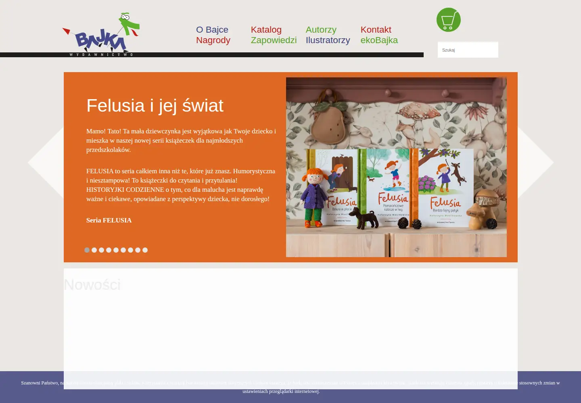Open the Nagrody menu item
The width and height of the screenshot is (581, 403).
(x=213, y=40)
